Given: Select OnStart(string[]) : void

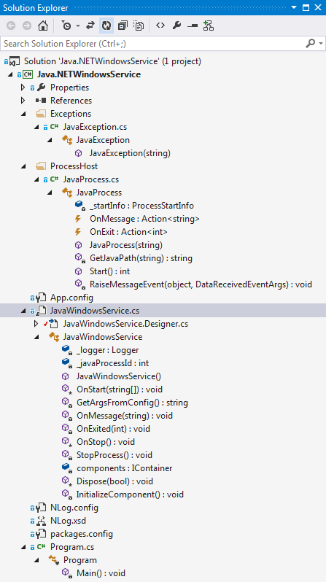Looking at the screenshot, I should [x=120, y=389].
